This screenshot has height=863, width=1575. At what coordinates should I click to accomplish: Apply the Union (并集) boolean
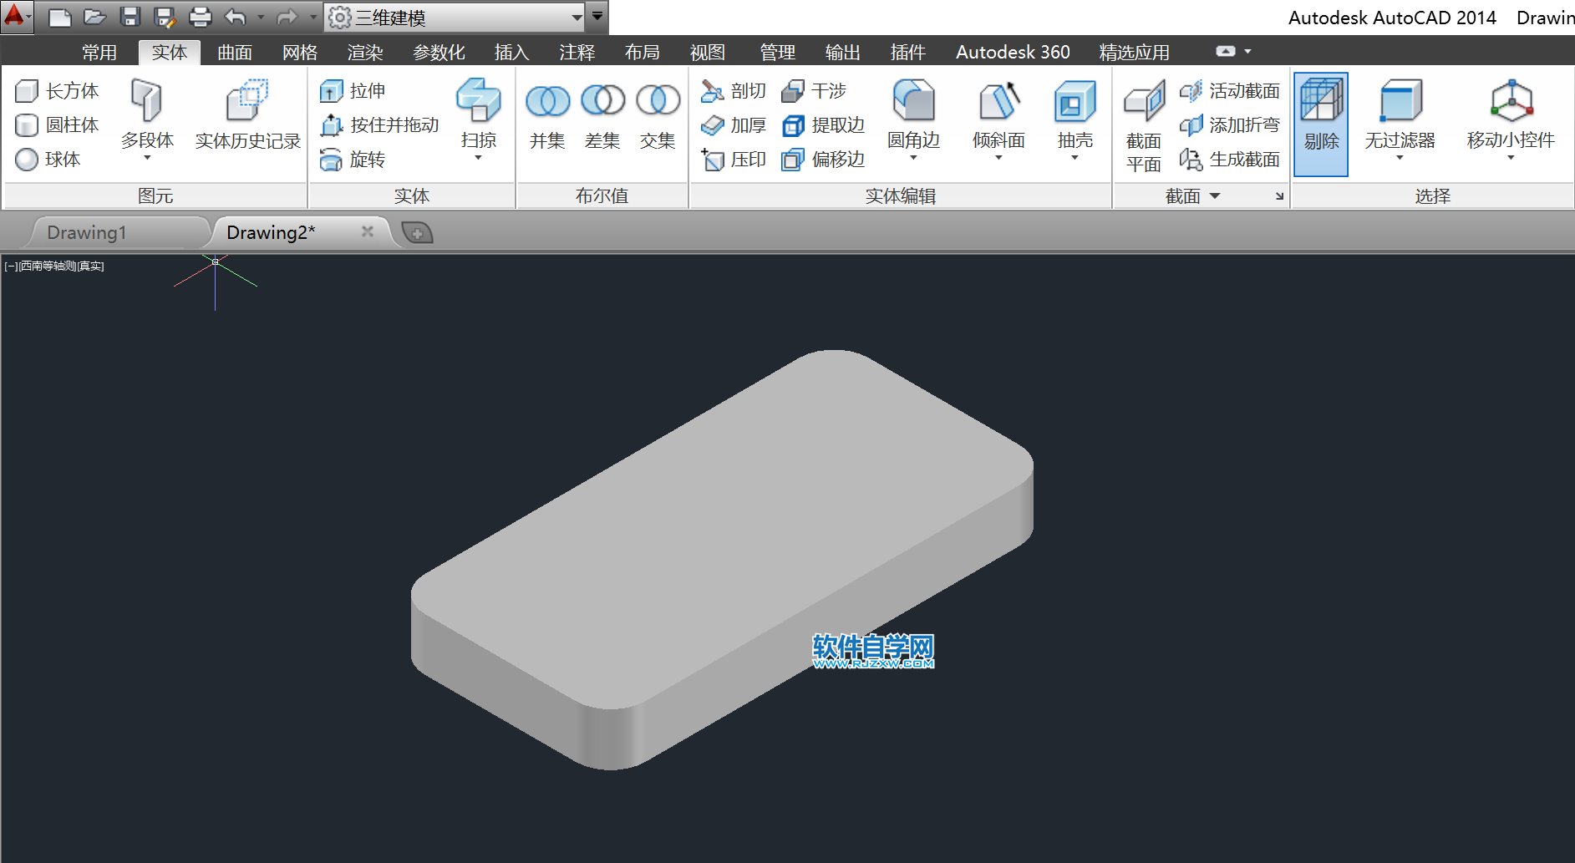[x=547, y=115]
